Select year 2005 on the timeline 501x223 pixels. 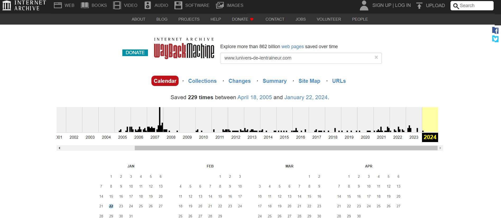tap(123, 137)
